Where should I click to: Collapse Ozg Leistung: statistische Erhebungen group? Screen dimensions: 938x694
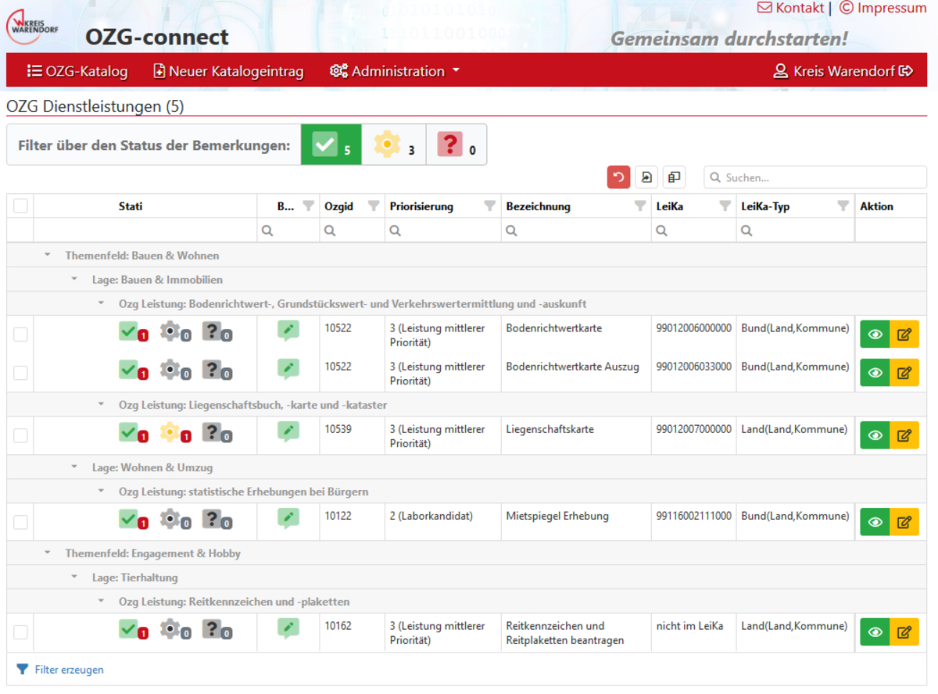tap(101, 492)
